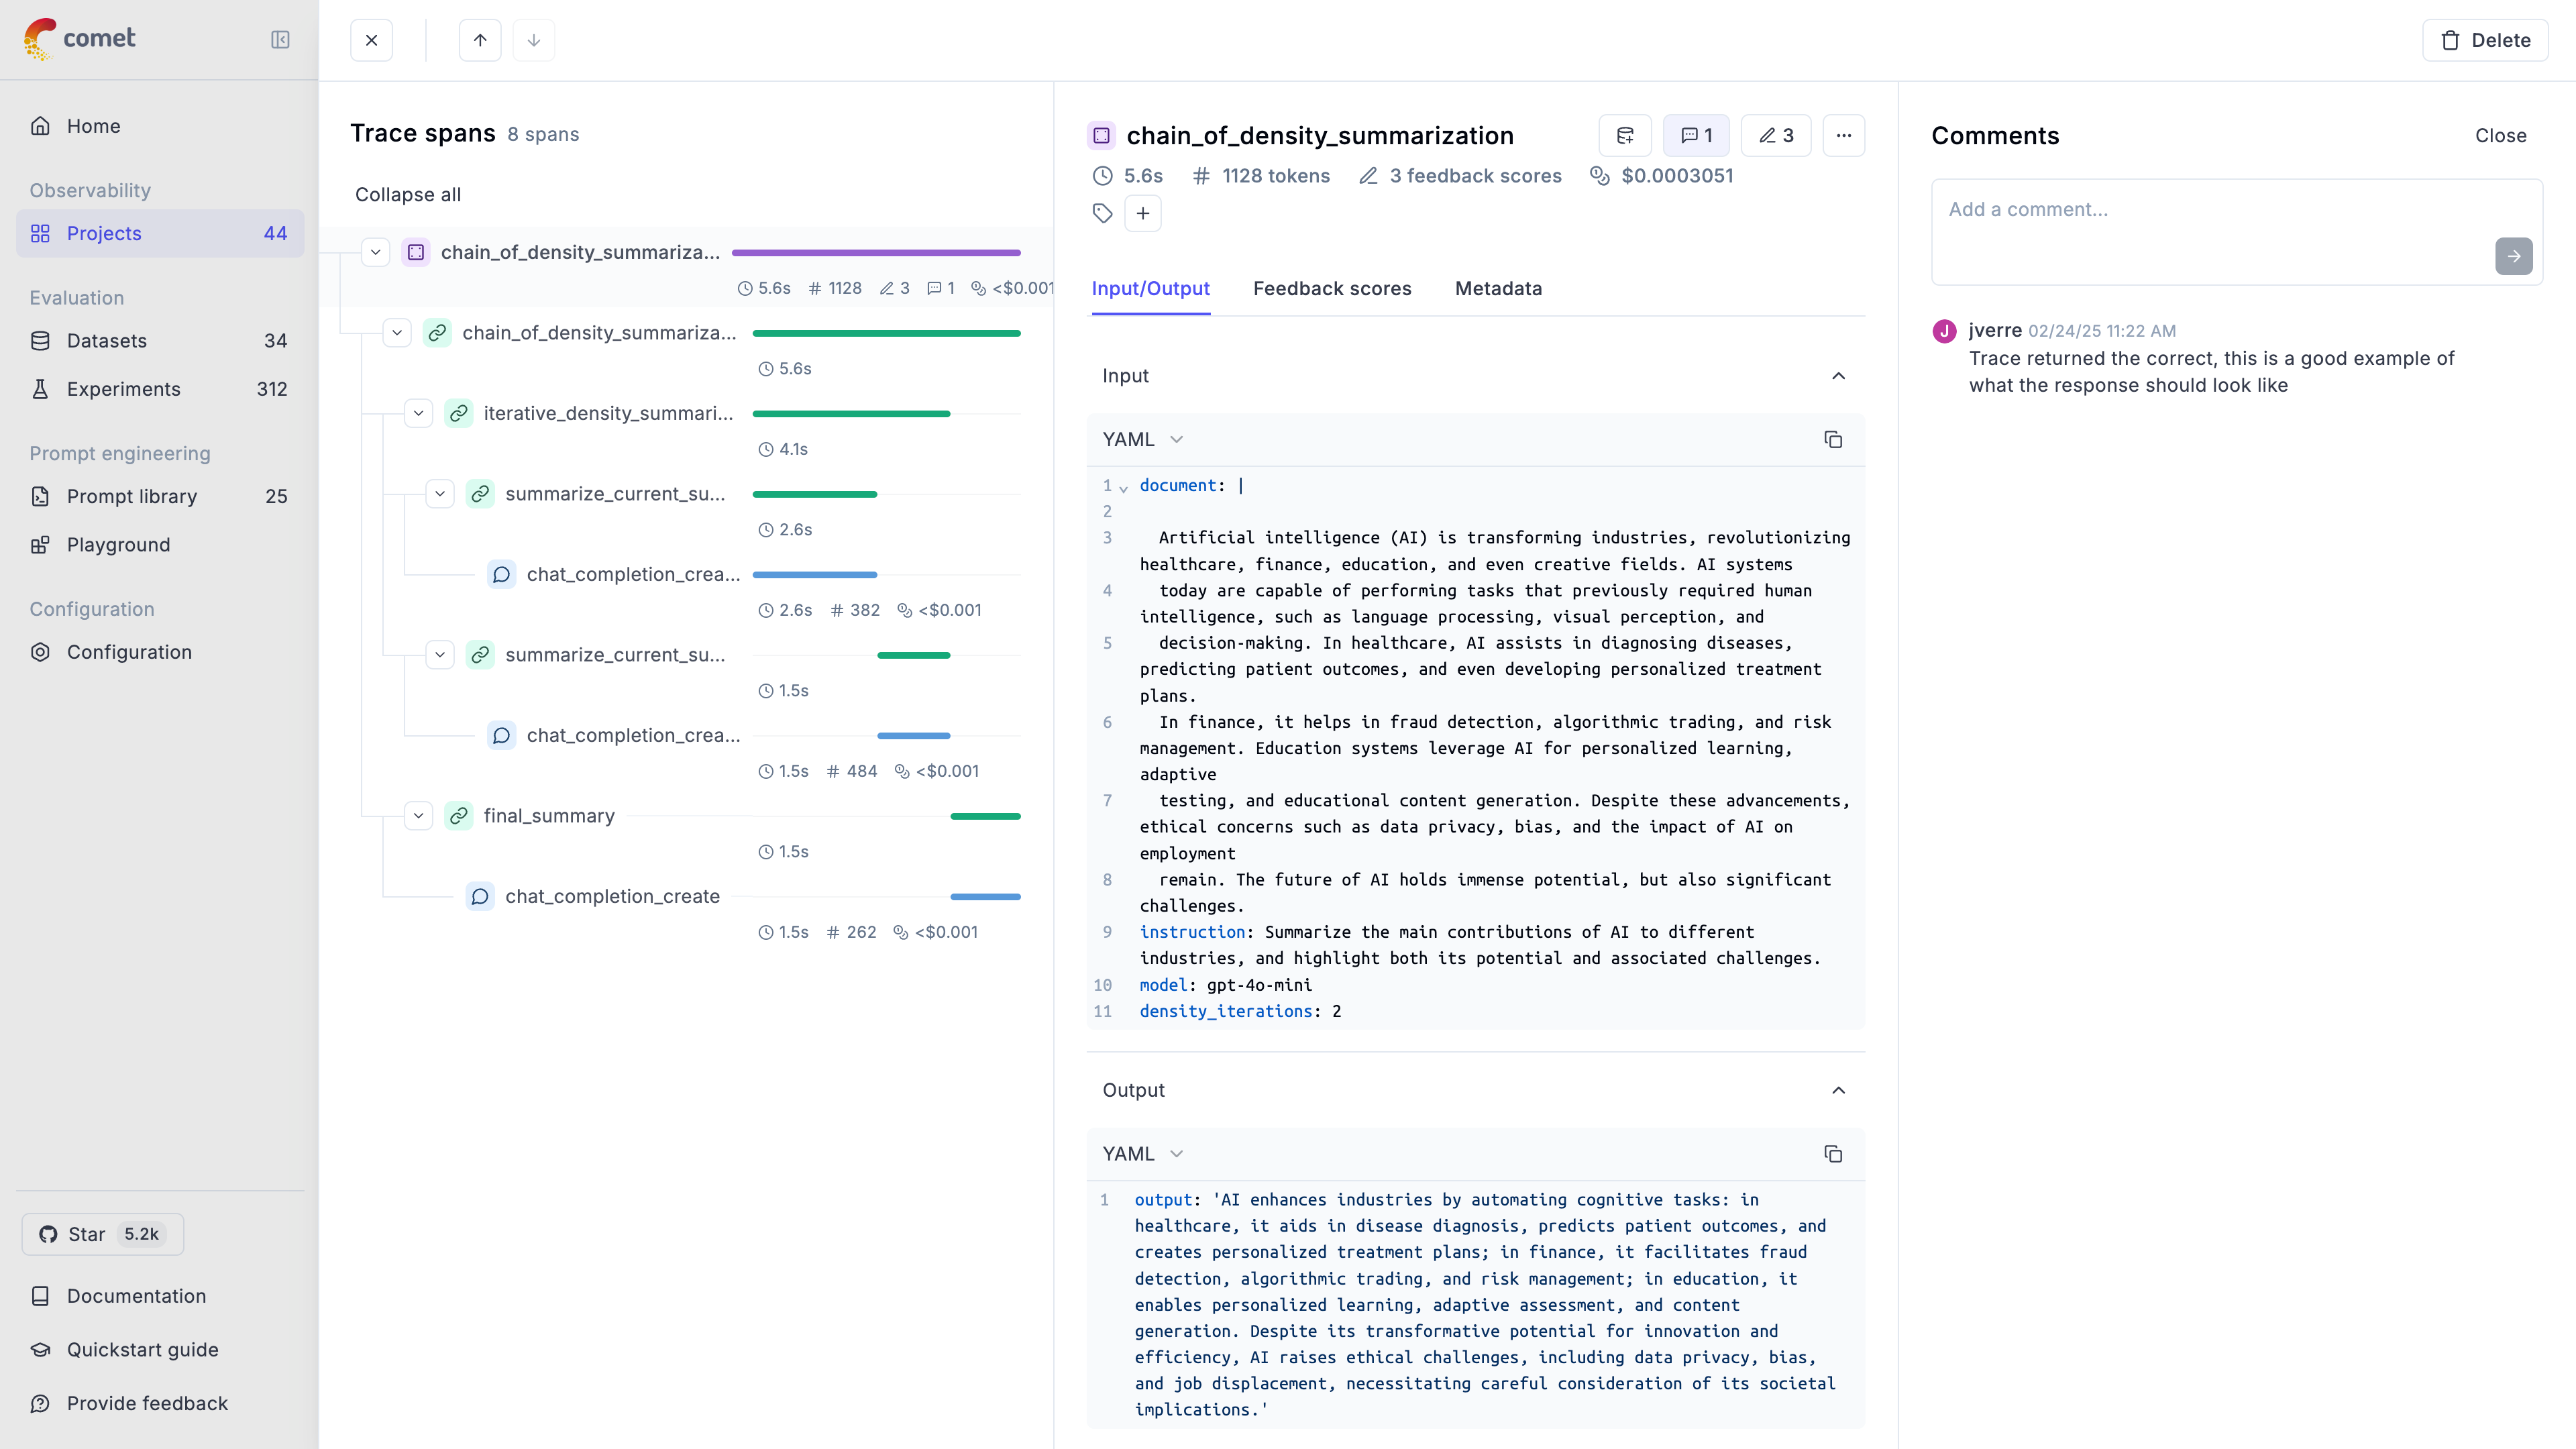Fold the document line in YAML

point(1124,488)
